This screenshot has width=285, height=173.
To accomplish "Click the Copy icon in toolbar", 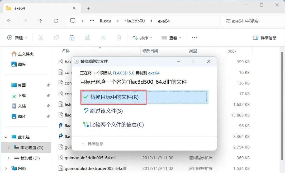I will point(56,38).
